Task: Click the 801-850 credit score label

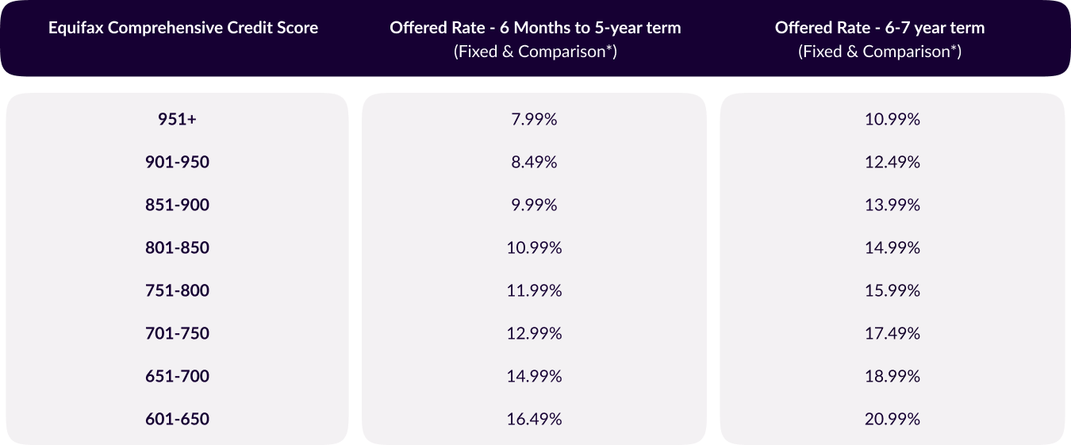Action: tap(177, 248)
